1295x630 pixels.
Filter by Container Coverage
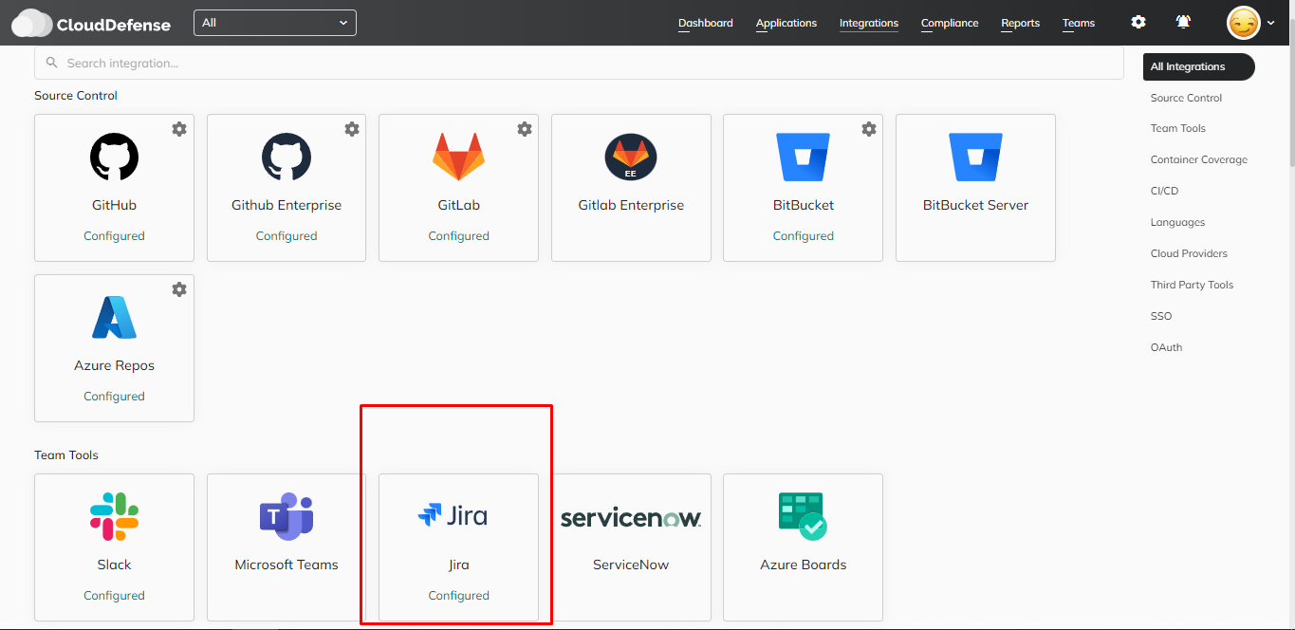pyautogui.click(x=1199, y=159)
